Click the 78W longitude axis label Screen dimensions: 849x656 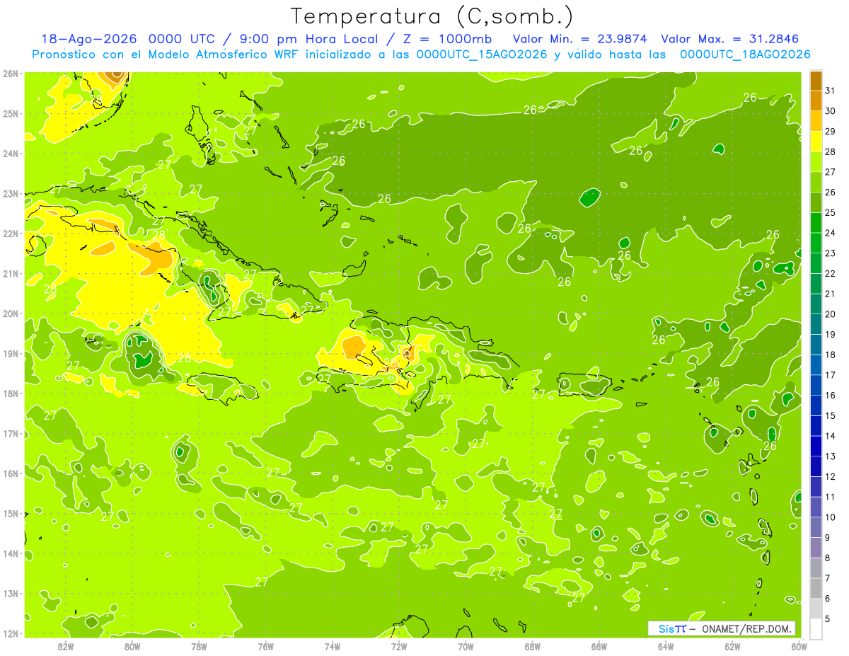(199, 647)
